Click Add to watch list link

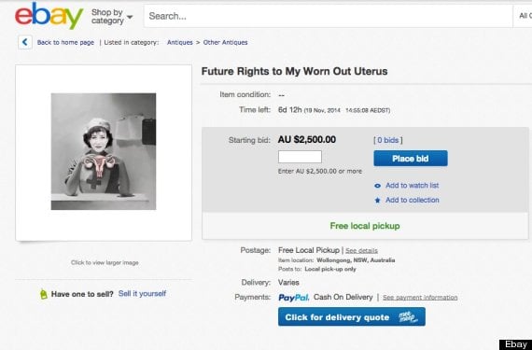click(412, 186)
